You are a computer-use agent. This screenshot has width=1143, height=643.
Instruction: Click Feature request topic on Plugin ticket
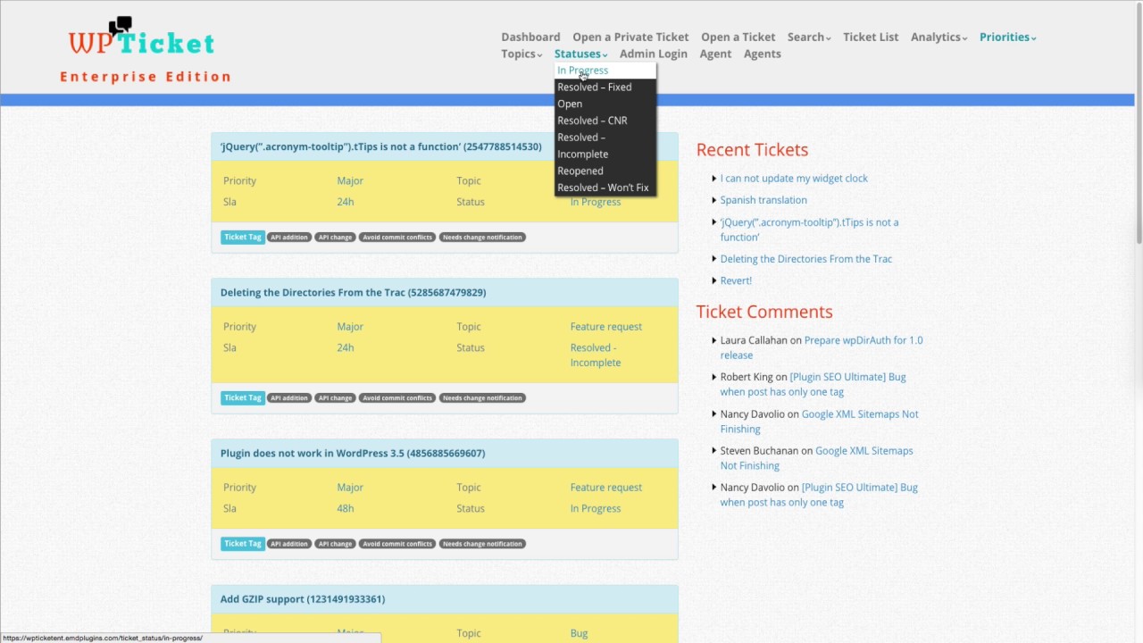[605, 488]
